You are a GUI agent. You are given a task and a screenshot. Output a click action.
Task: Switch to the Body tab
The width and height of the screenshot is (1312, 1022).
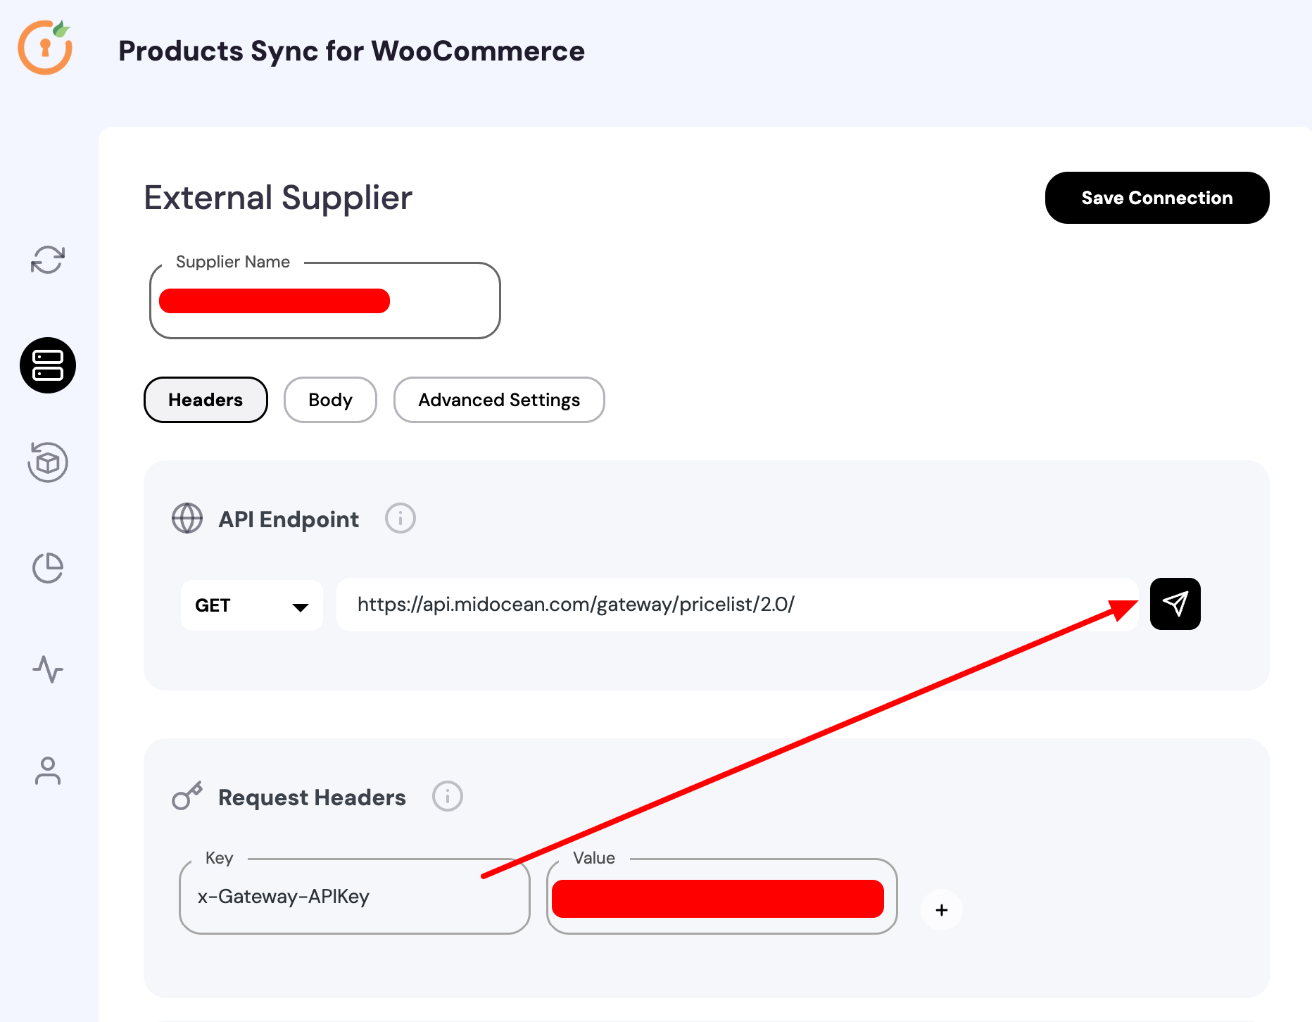tap(330, 400)
